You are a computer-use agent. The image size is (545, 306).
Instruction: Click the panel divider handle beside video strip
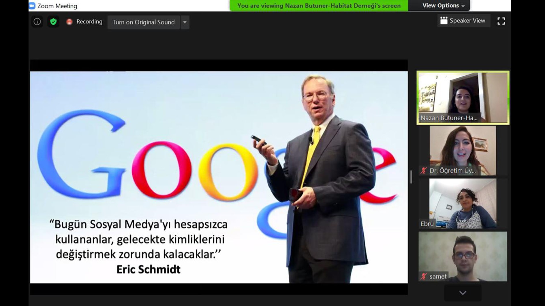[x=411, y=177]
